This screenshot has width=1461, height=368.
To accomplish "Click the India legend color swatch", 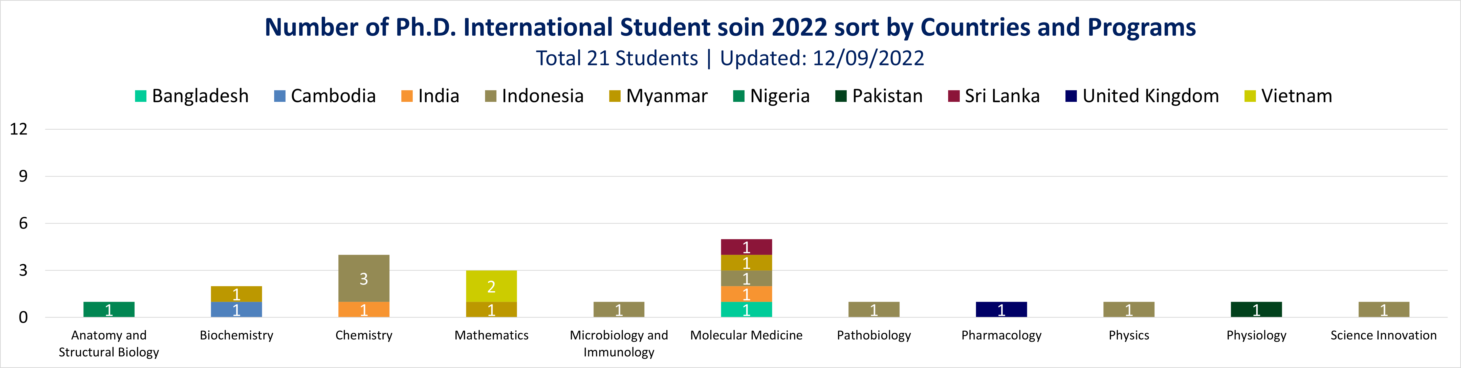I will [x=407, y=96].
